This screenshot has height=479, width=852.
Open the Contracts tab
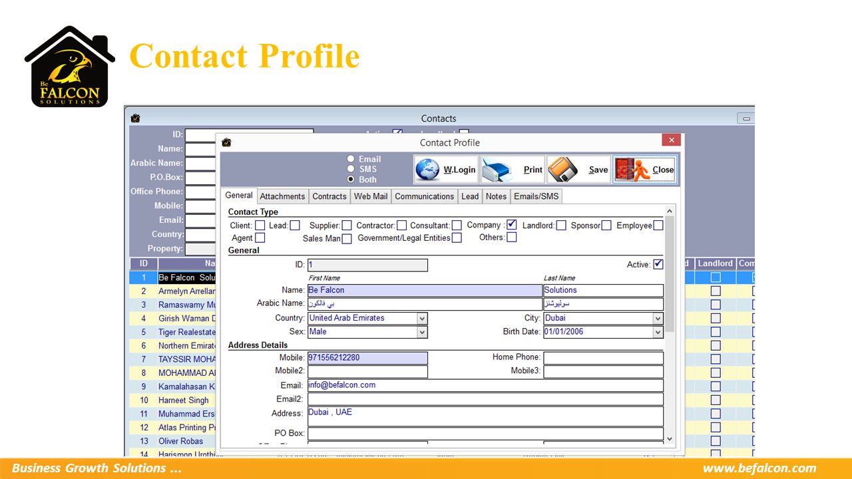pyautogui.click(x=329, y=196)
